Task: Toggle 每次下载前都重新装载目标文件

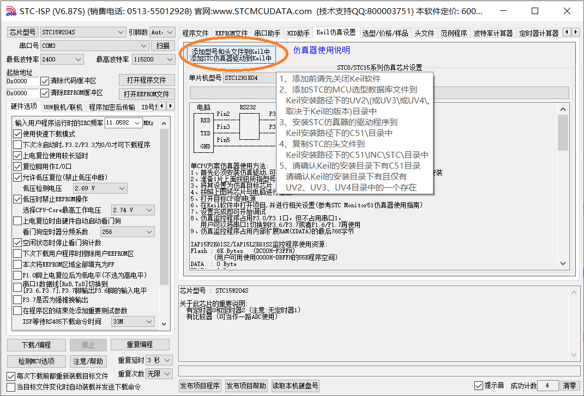Action: [x=11, y=376]
